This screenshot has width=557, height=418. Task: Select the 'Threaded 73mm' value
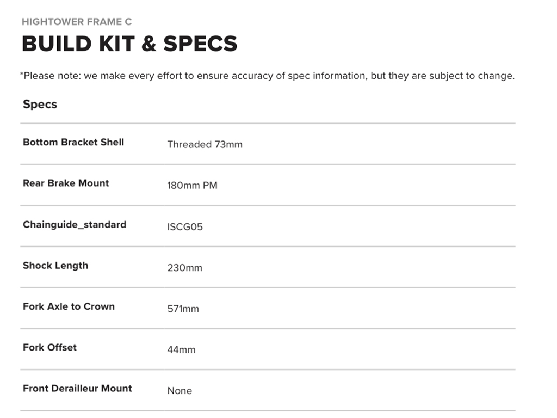[x=205, y=144]
